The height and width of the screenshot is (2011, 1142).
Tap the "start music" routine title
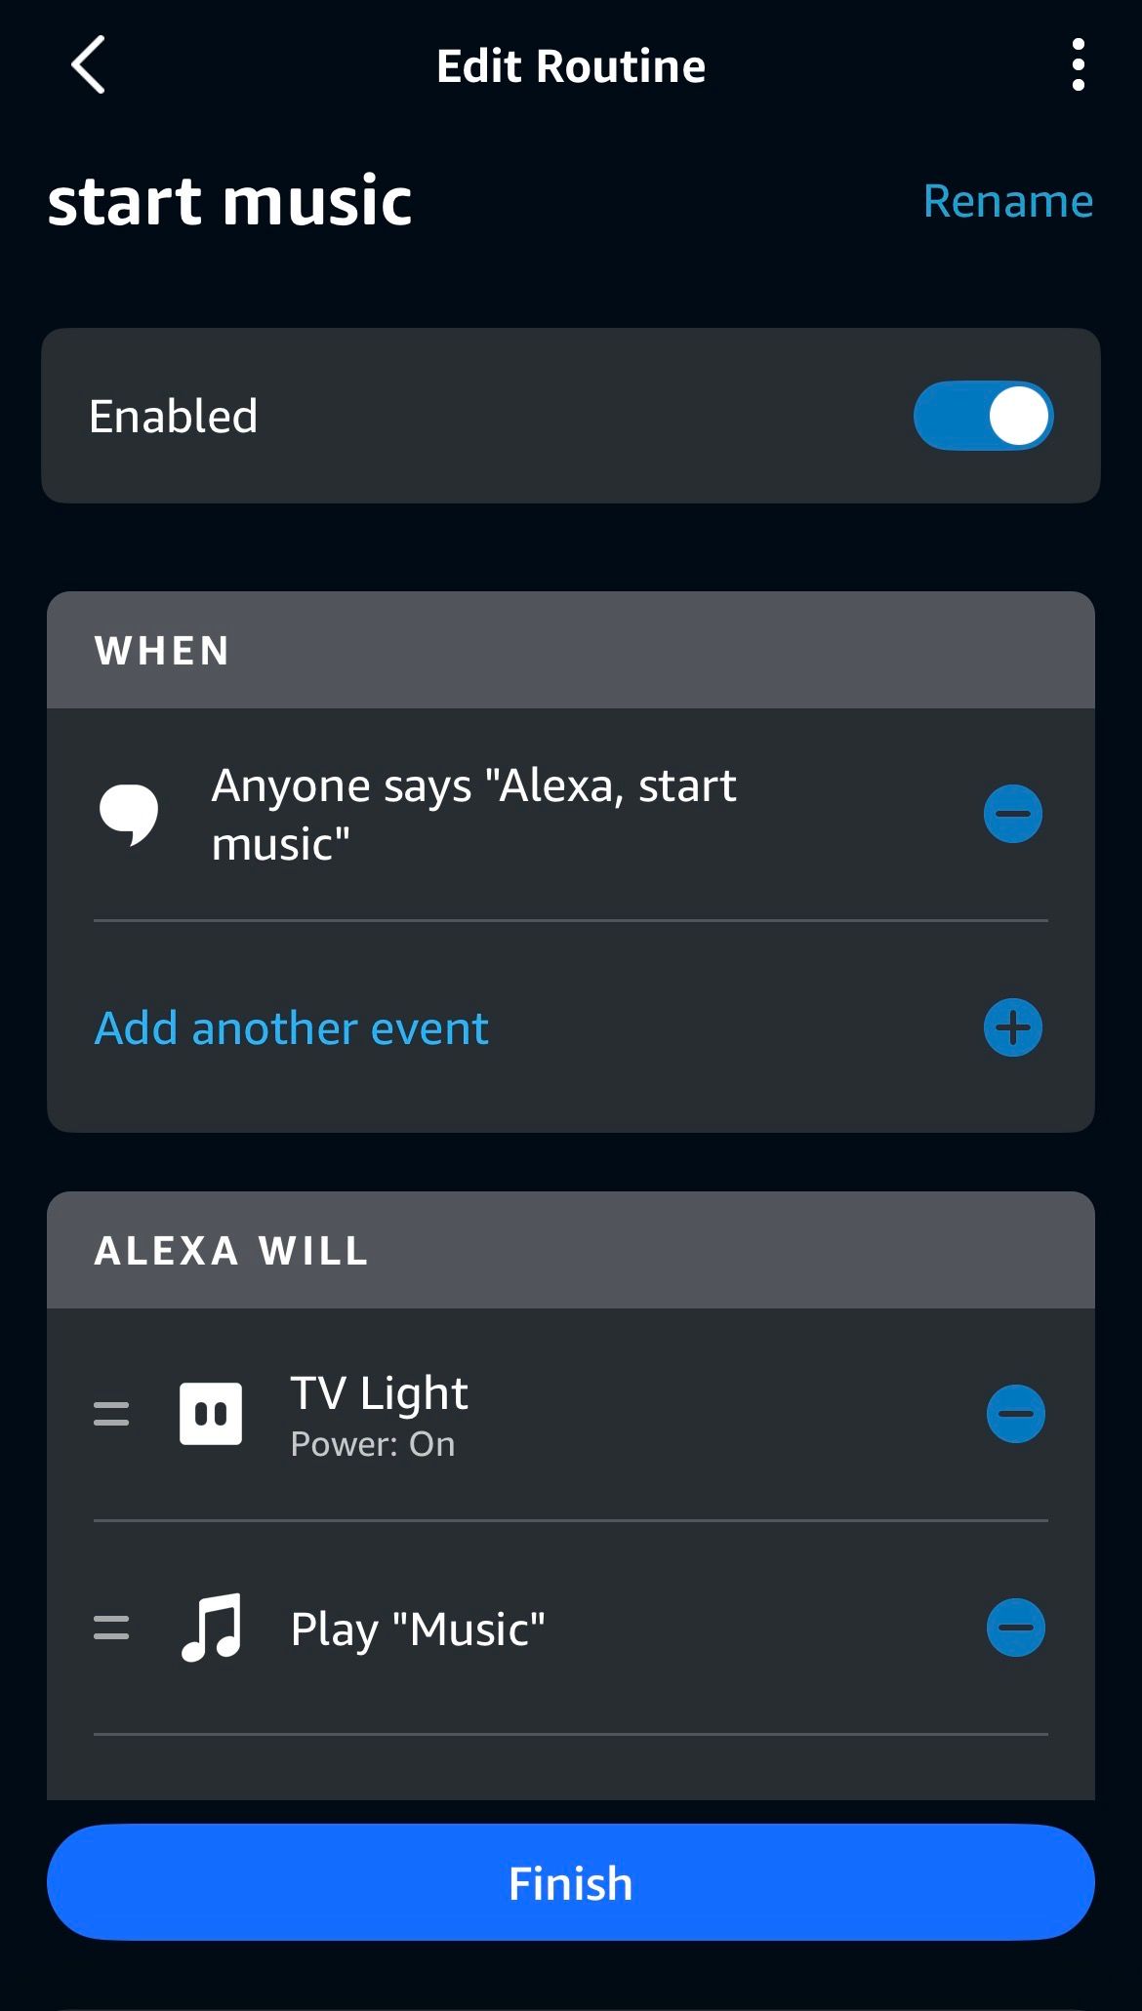230,201
